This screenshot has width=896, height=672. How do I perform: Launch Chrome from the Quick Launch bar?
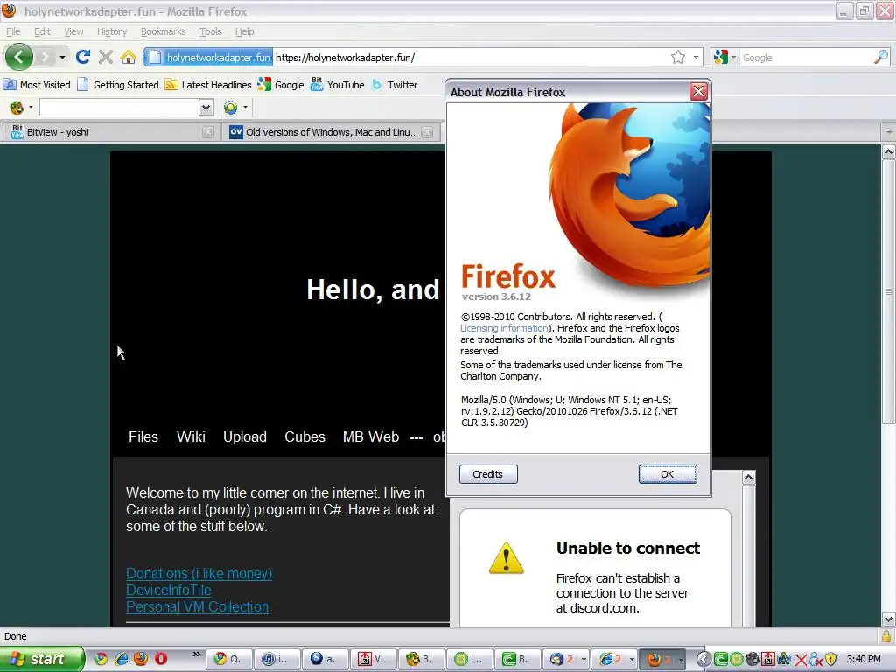click(x=101, y=659)
